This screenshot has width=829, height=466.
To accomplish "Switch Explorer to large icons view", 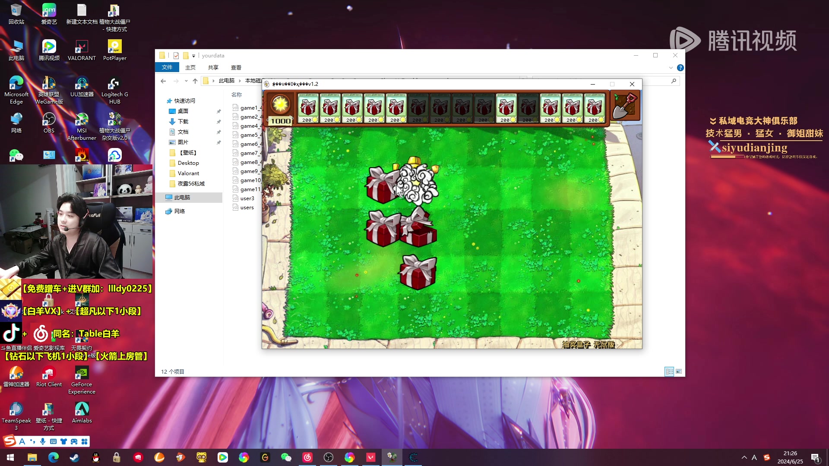I will 679,372.
